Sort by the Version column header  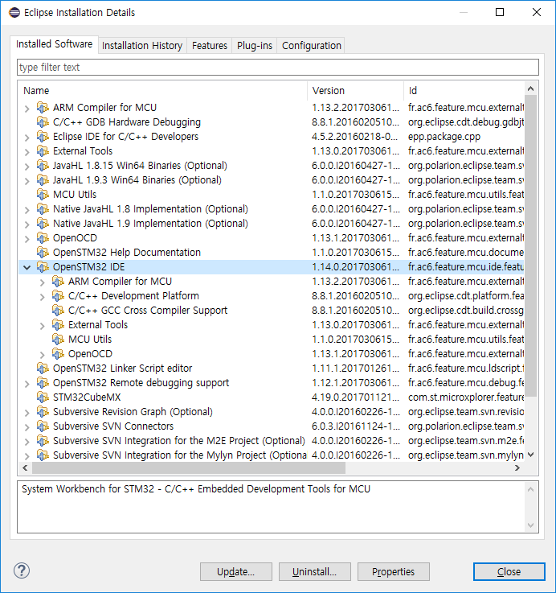[x=355, y=91]
